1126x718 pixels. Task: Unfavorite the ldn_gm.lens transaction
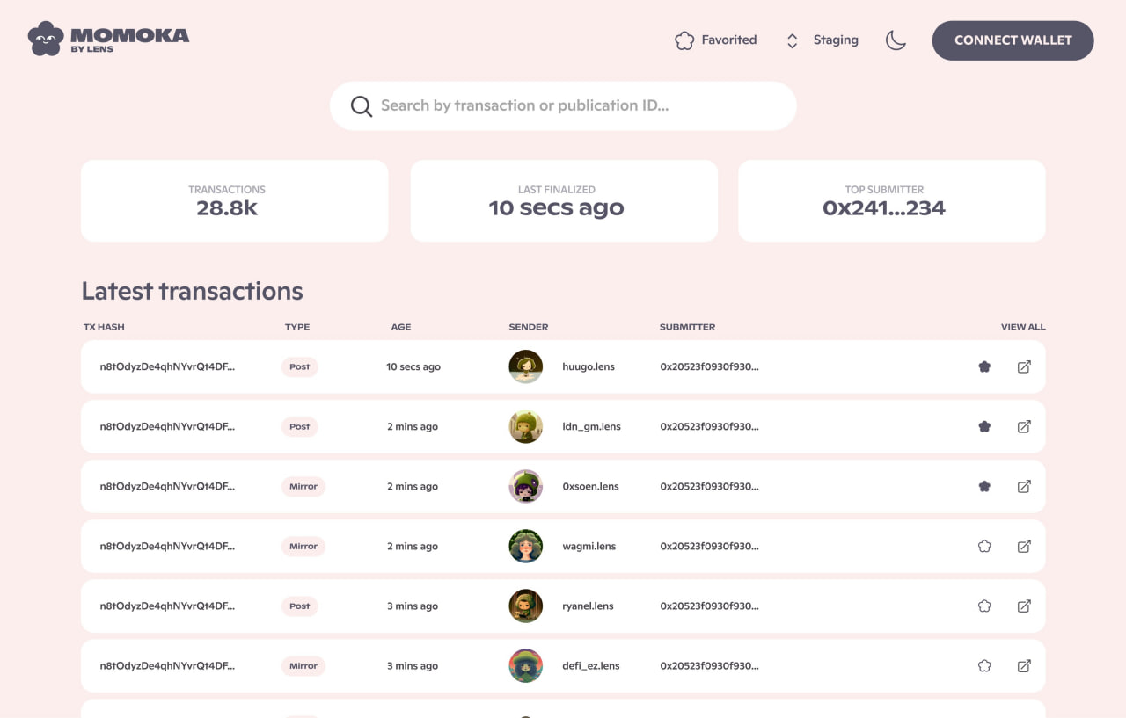(984, 426)
